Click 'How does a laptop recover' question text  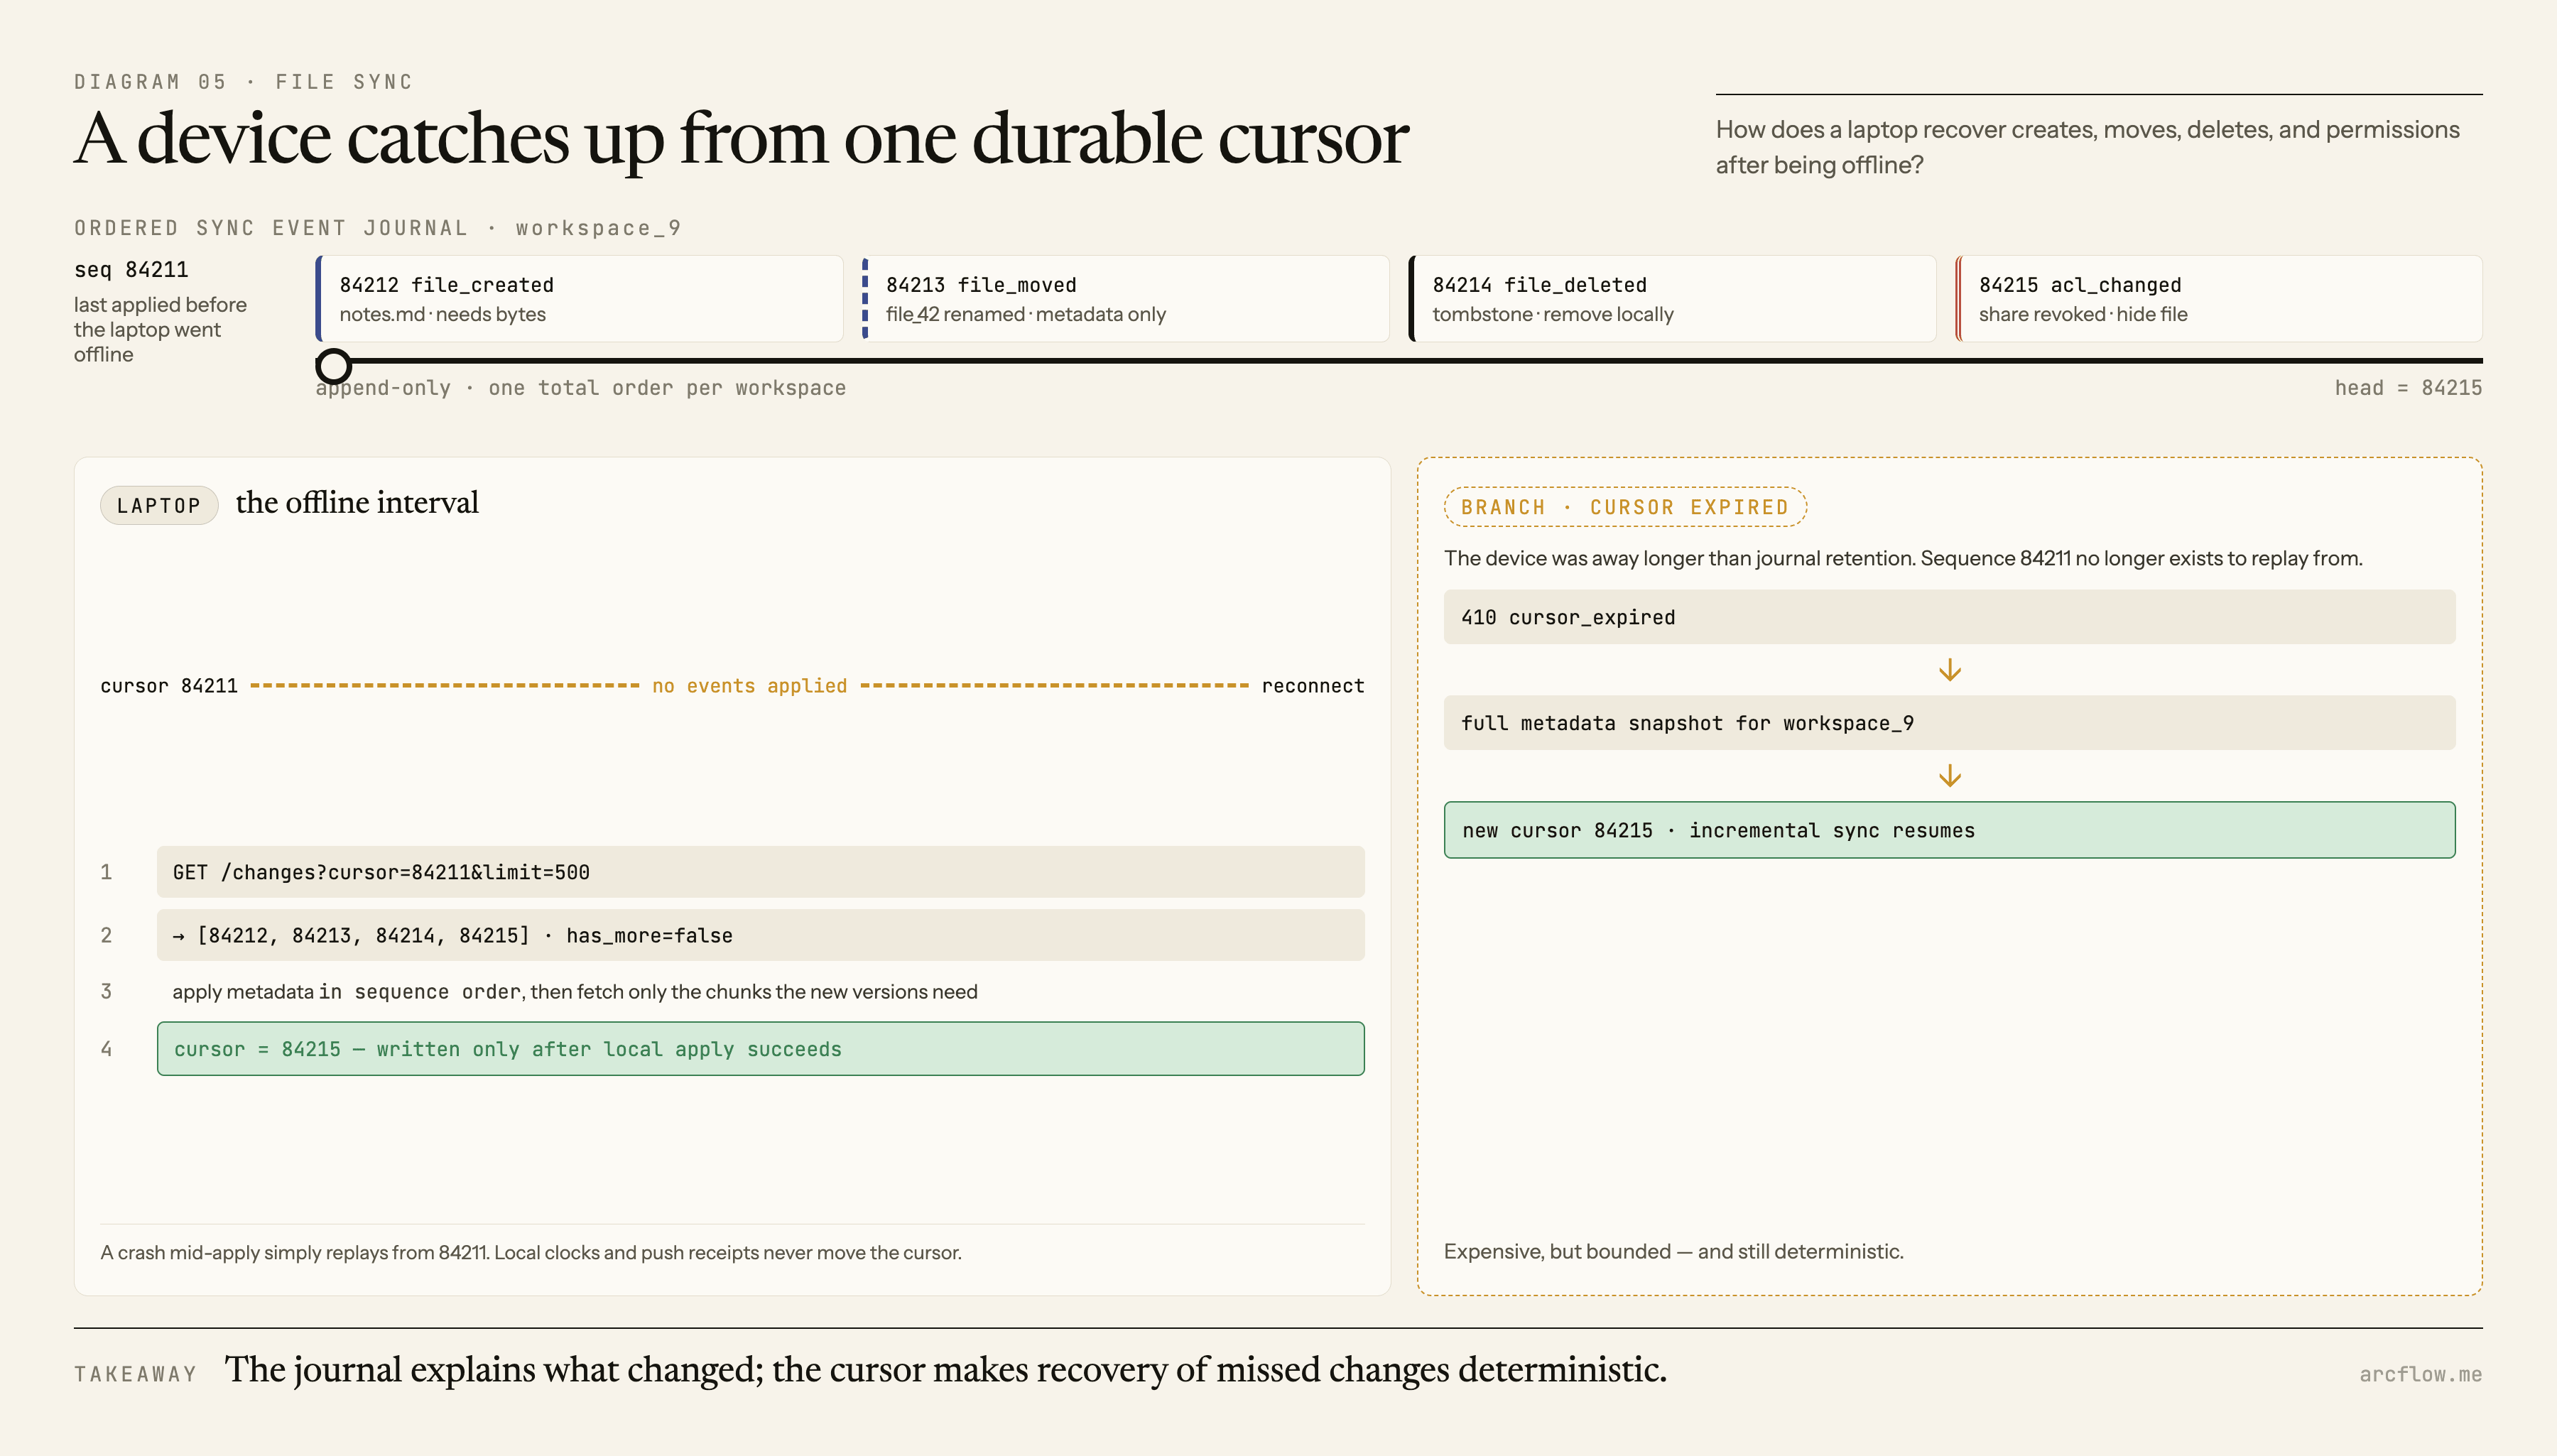2088,147
